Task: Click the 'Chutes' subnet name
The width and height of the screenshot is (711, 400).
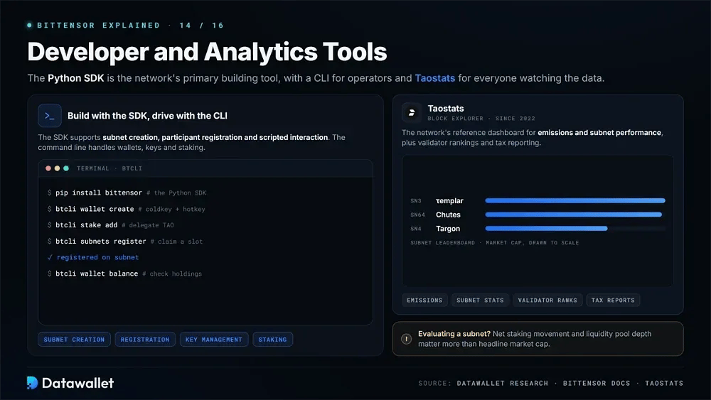Action: pyautogui.click(x=448, y=215)
